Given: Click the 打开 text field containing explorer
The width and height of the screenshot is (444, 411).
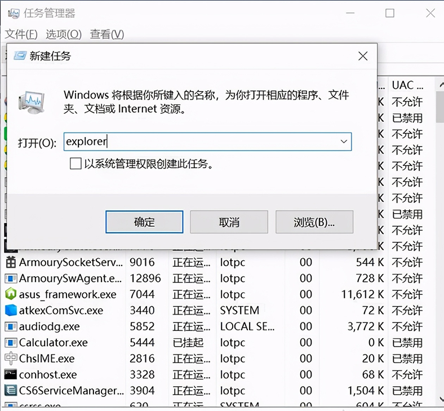Looking at the screenshot, I should (x=200, y=142).
